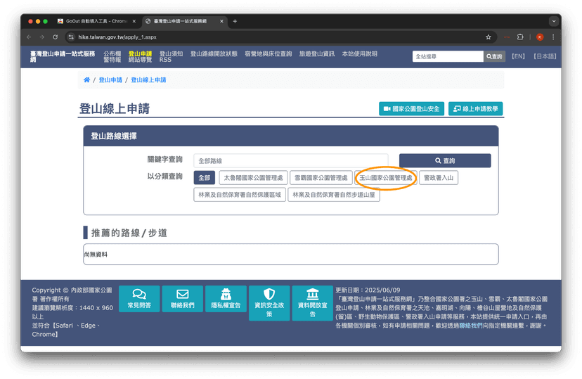Open the Chrome three-dot menu
Screen dimensions: 582x379
553,37
